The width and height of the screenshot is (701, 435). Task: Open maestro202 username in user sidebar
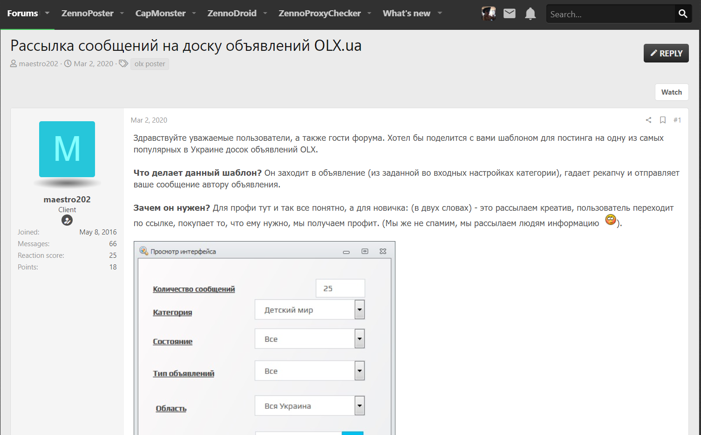(x=67, y=200)
